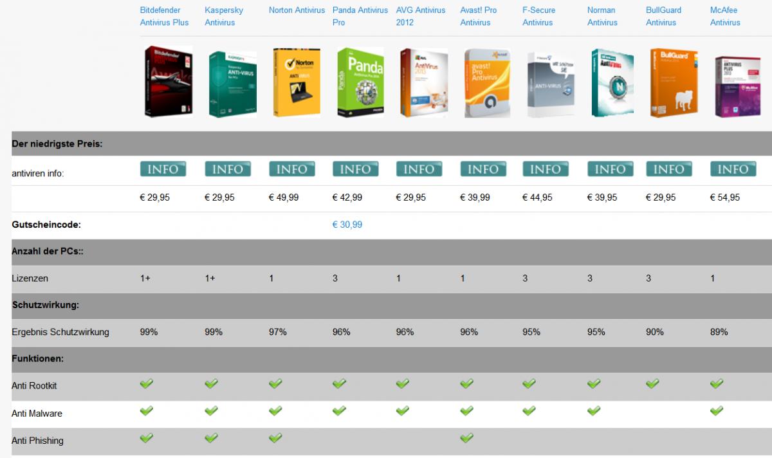Screen dimensions: 772x458
Task: Click the INFO button for AVG Antivirus
Action: [x=419, y=169]
